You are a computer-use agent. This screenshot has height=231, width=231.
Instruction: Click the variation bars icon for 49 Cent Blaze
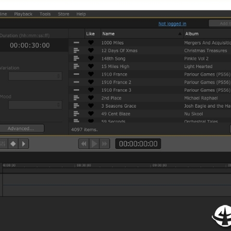tap(76, 114)
